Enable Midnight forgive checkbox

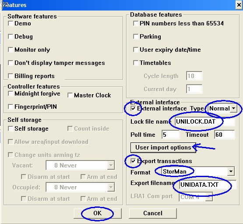[11, 93]
